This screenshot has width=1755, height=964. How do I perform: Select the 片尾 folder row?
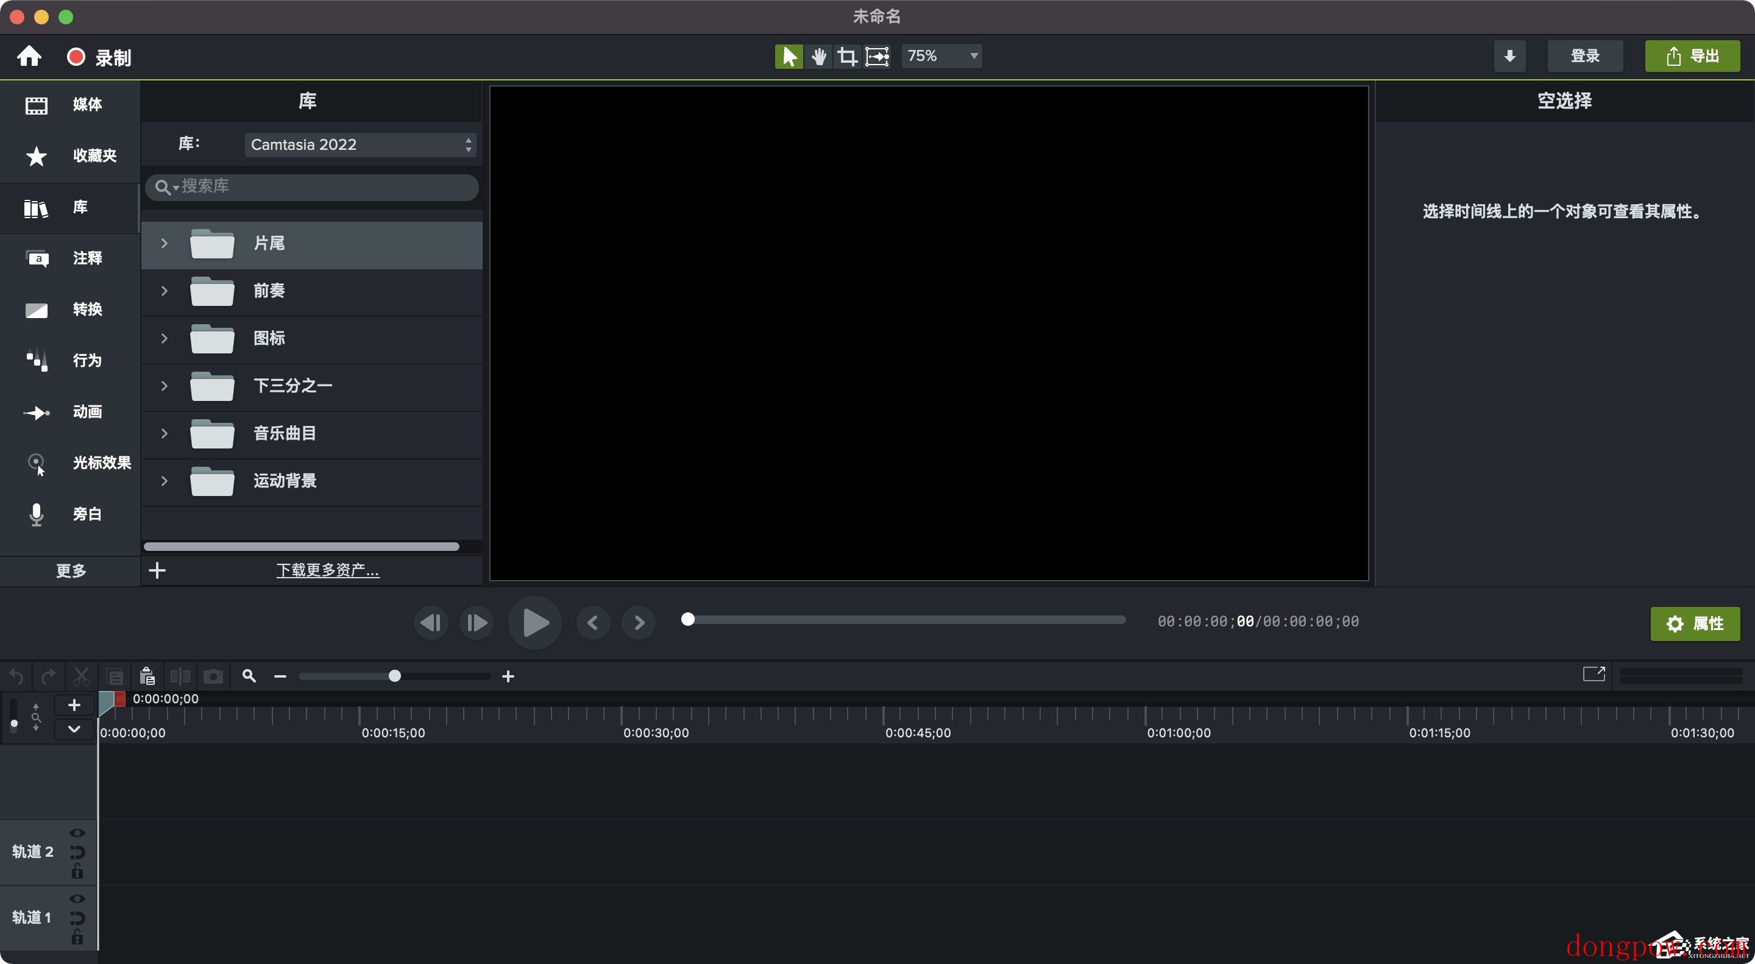312,244
